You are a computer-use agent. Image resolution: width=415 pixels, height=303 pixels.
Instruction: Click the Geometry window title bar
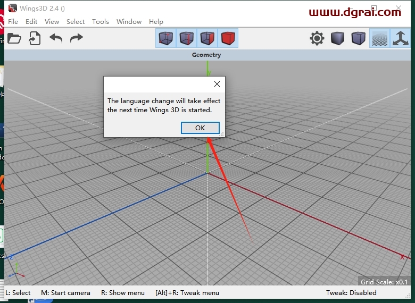pyautogui.click(x=207, y=55)
